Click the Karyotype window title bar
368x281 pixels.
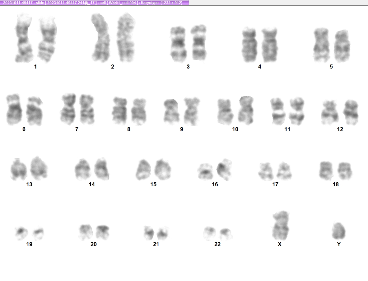click(94, 2)
